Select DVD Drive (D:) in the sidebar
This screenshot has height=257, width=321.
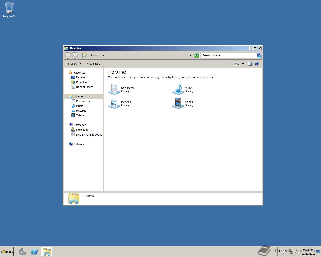(87, 135)
